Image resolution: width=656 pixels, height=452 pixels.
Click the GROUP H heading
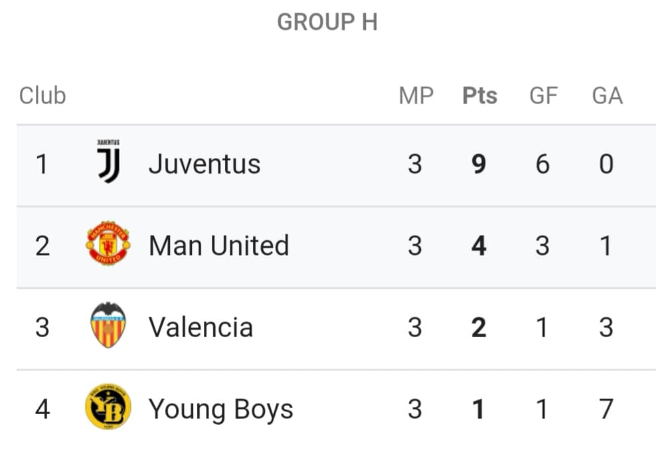[327, 22]
